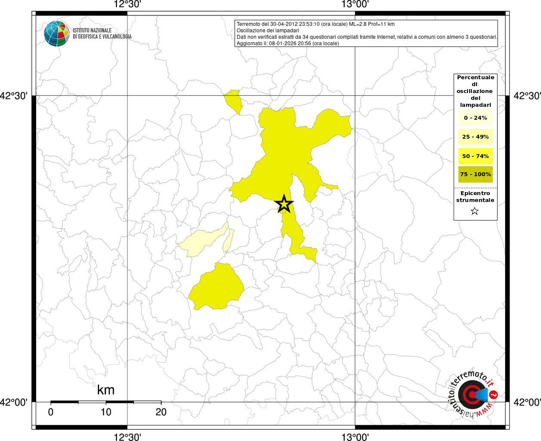Screen dimensions: 541x441
Task: Select the 50 - 74% legend swatch
Action: pos(476,156)
